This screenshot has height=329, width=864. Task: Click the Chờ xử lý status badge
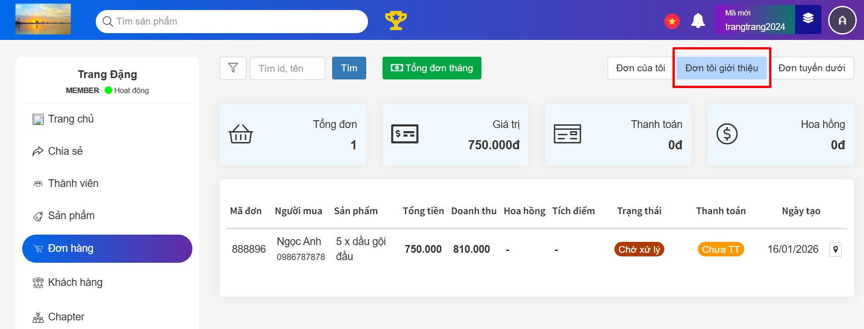tap(639, 249)
